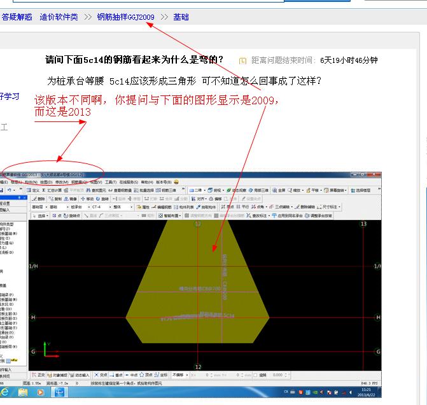427x405 pixels.
Task: Click the 旋转 tool
Action: coord(102,199)
